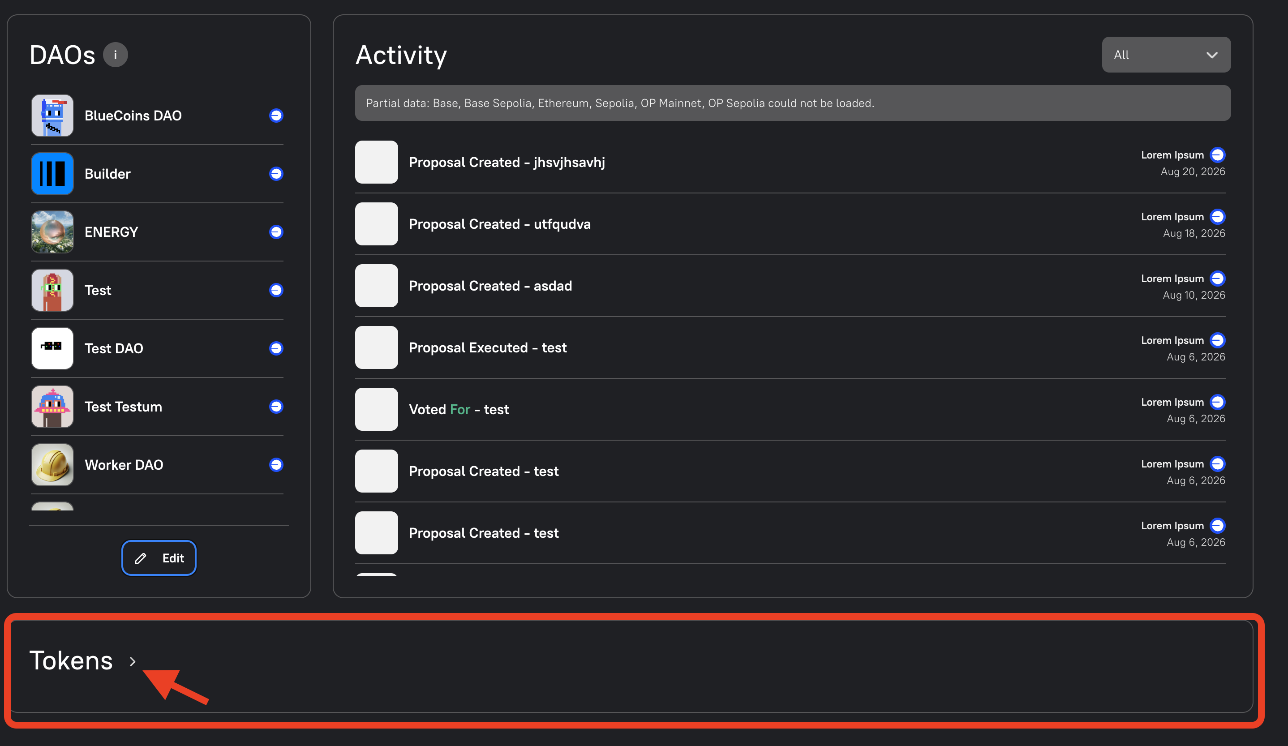Click chain icon in Test DAO row
This screenshot has width=1288, height=746.
[276, 348]
